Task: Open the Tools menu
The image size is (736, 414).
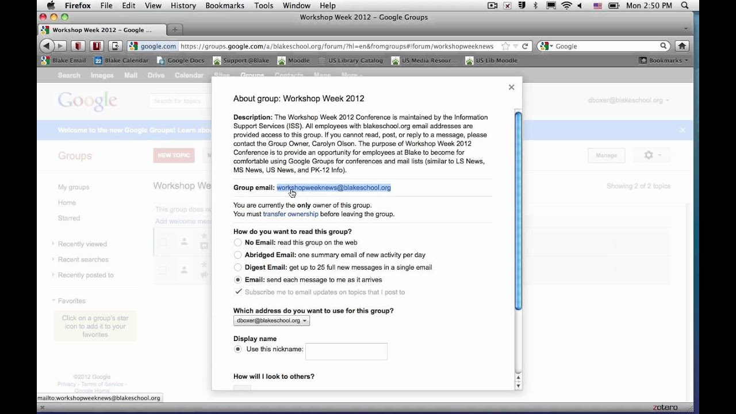Action: (x=264, y=6)
